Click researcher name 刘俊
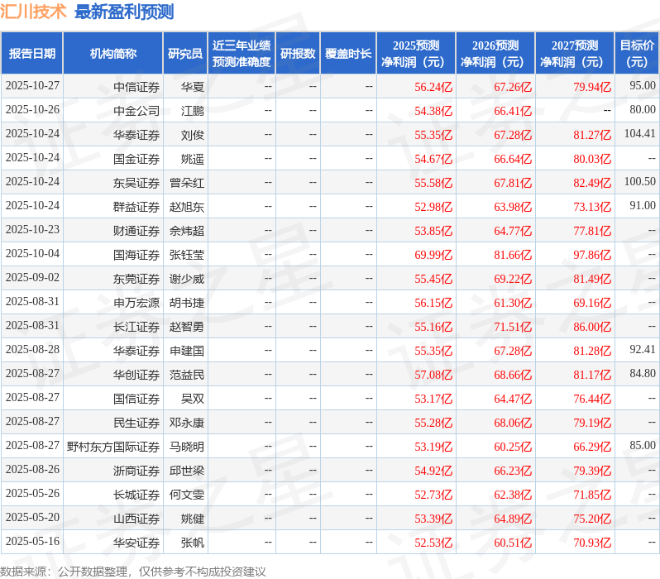The height and width of the screenshot is (579, 660). (x=193, y=135)
